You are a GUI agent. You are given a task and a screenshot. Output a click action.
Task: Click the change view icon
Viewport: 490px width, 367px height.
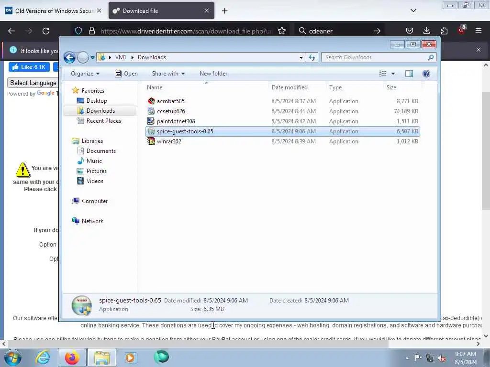(383, 74)
